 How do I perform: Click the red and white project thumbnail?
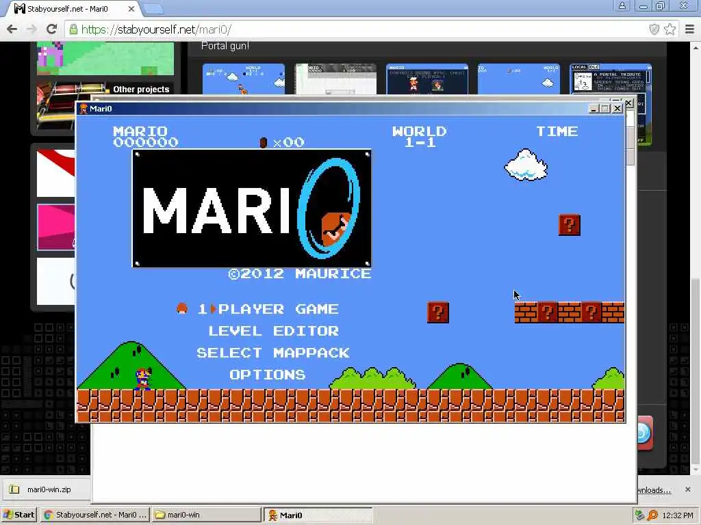56,173
